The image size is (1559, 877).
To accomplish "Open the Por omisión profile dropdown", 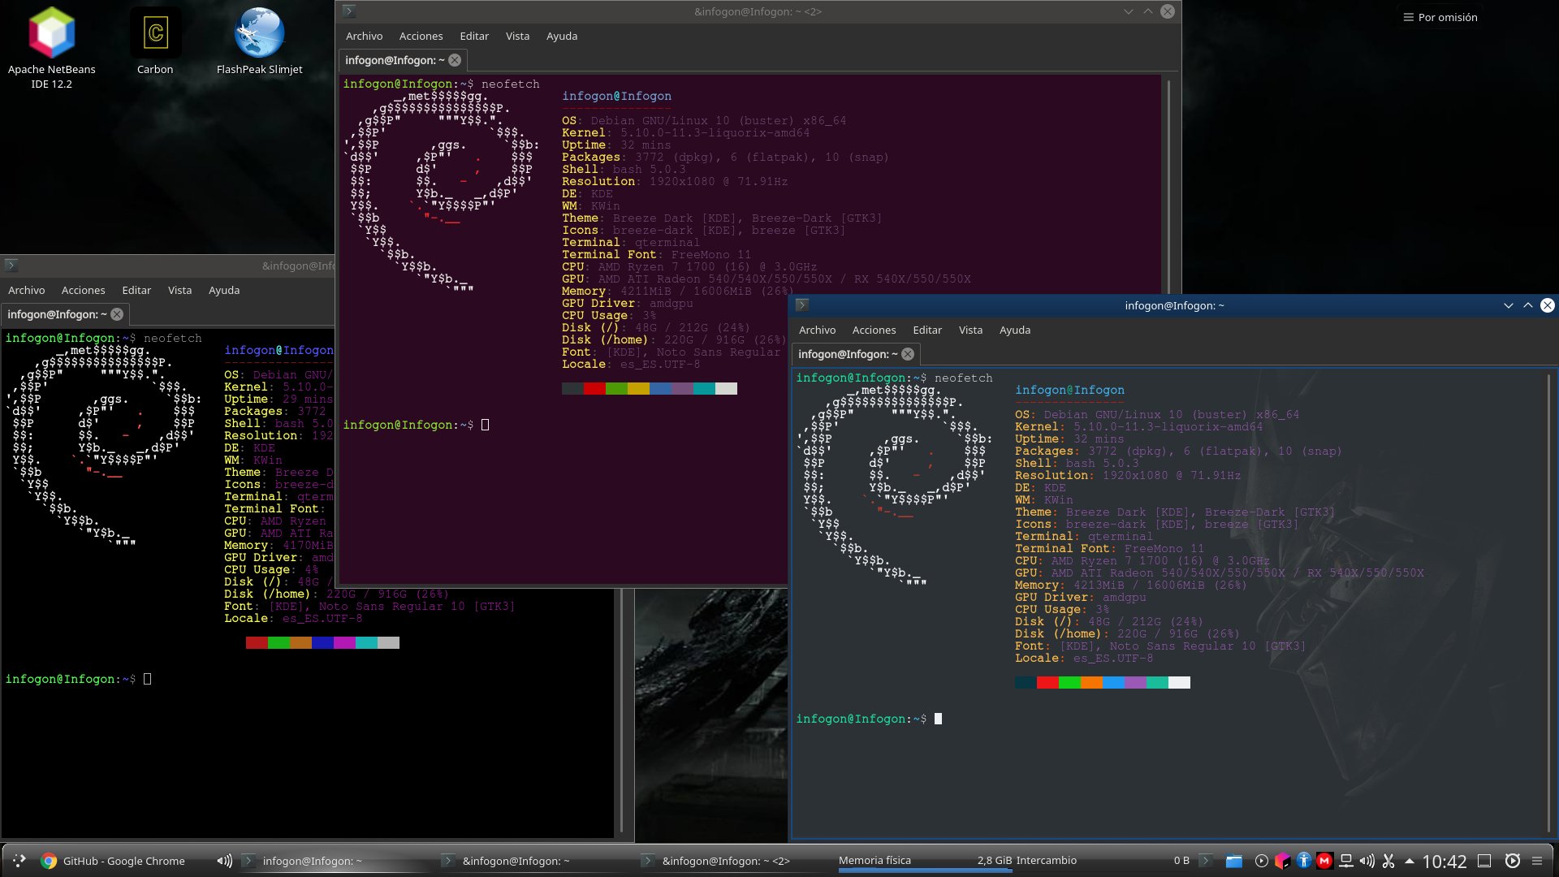I will click(x=1440, y=16).
